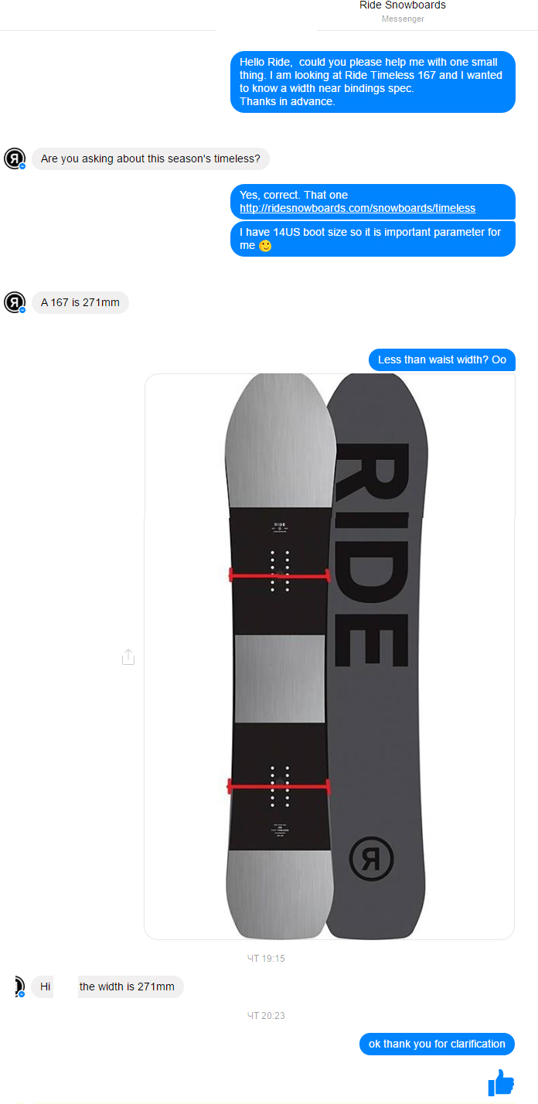This screenshot has width=538, height=1104.
Task: Open the ridesnowboards.com timeless link
Action: point(357,208)
